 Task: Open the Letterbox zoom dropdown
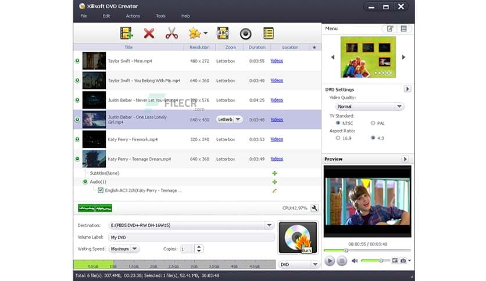pyautogui.click(x=230, y=120)
